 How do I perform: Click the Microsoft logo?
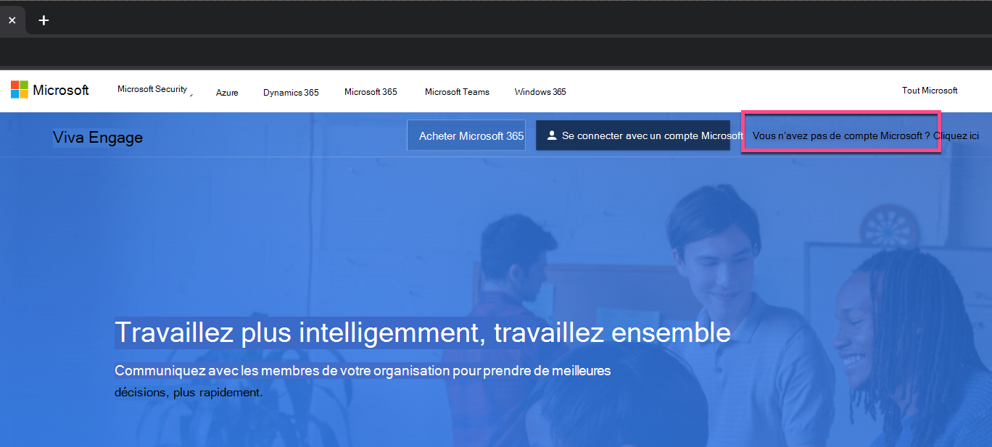[50, 90]
